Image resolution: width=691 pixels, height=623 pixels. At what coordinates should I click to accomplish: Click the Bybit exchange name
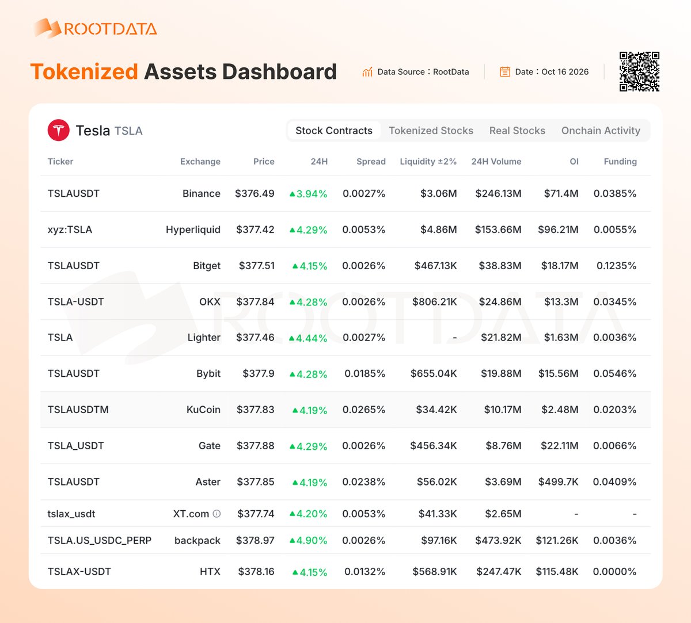click(208, 373)
